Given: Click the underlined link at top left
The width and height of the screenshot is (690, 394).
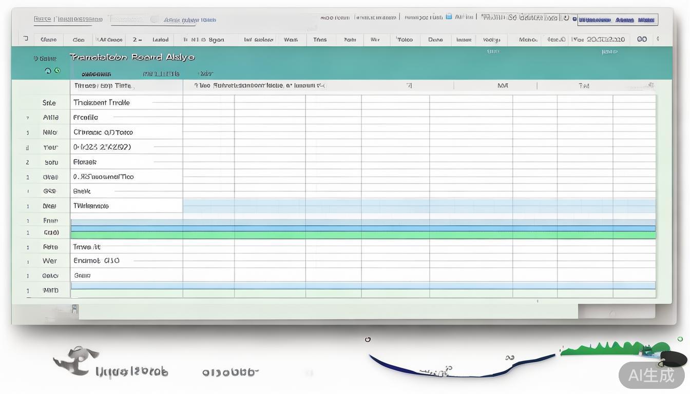Looking at the screenshot, I should 68,19.
